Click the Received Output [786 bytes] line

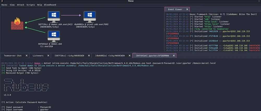pos(20,73)
